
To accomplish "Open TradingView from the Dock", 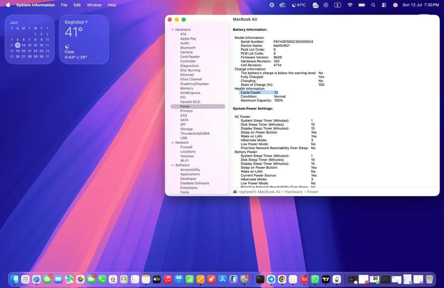I will tap(326, 279).
